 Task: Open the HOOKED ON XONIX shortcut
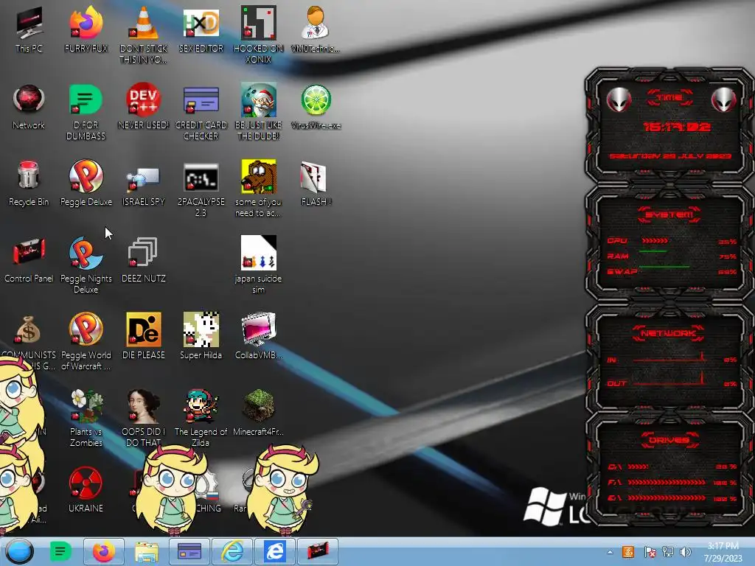258,35
